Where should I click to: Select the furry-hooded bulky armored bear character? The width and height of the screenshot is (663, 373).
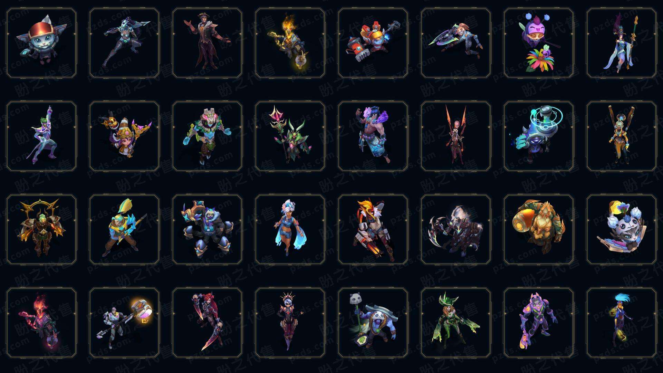tap(207, 229)
